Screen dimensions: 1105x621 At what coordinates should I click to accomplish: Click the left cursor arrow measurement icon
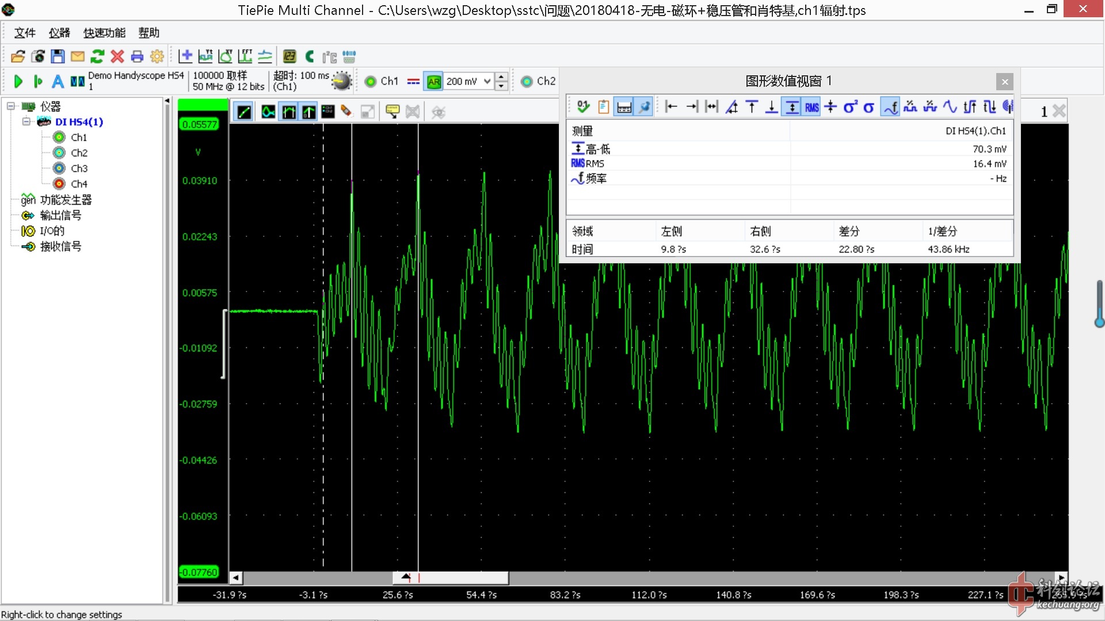[671, 107]
